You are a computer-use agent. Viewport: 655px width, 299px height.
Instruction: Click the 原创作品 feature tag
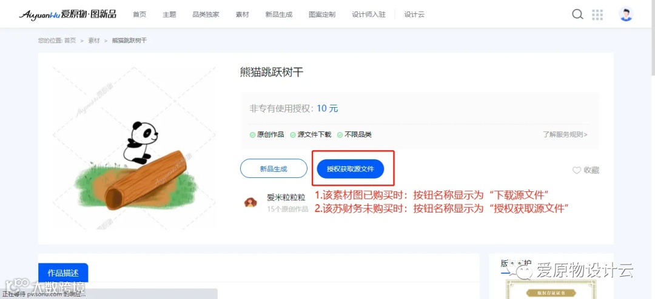(x=267, y=134)
